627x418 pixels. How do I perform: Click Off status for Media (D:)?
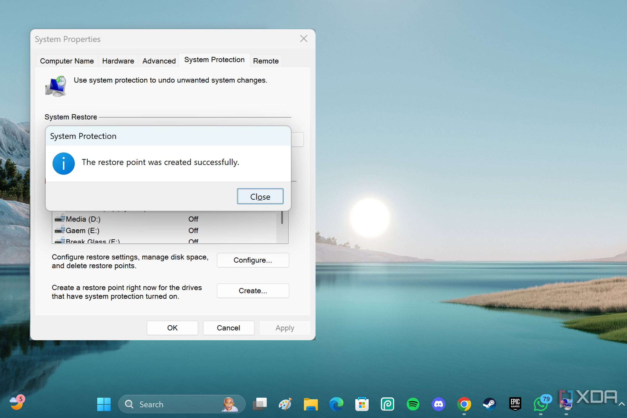[x=193, y=219]
